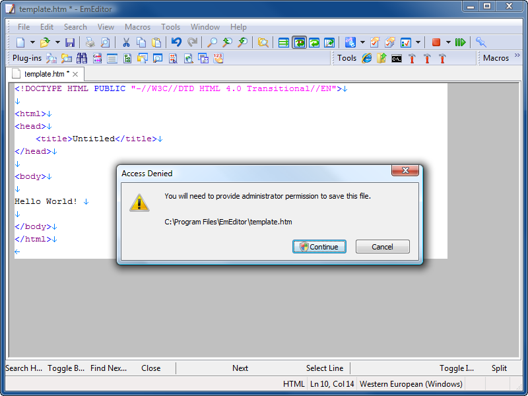Click the "Next" function key label
Screen dimensions: 528x396
tap(240, 368)
